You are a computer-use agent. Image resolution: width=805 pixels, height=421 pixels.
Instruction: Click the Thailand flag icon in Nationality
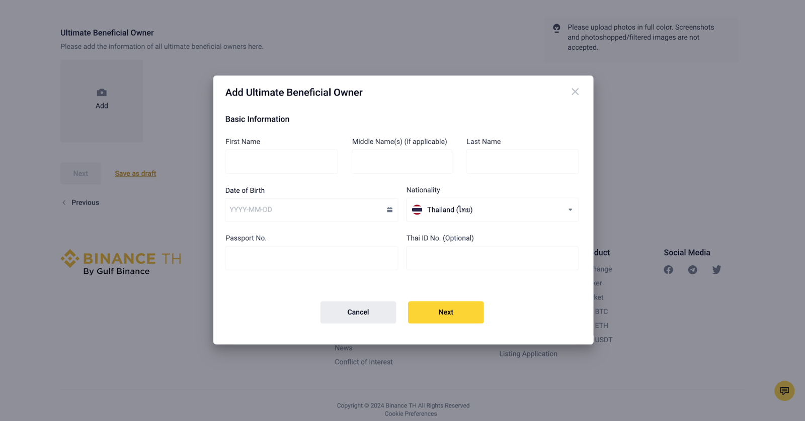417,210
